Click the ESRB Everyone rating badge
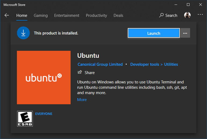 click(25, 119)
